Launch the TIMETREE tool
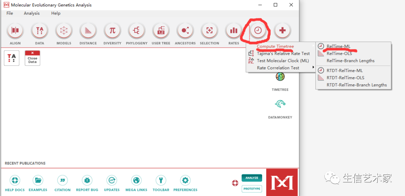The image size is (405, 196). (x=280, y=82)
